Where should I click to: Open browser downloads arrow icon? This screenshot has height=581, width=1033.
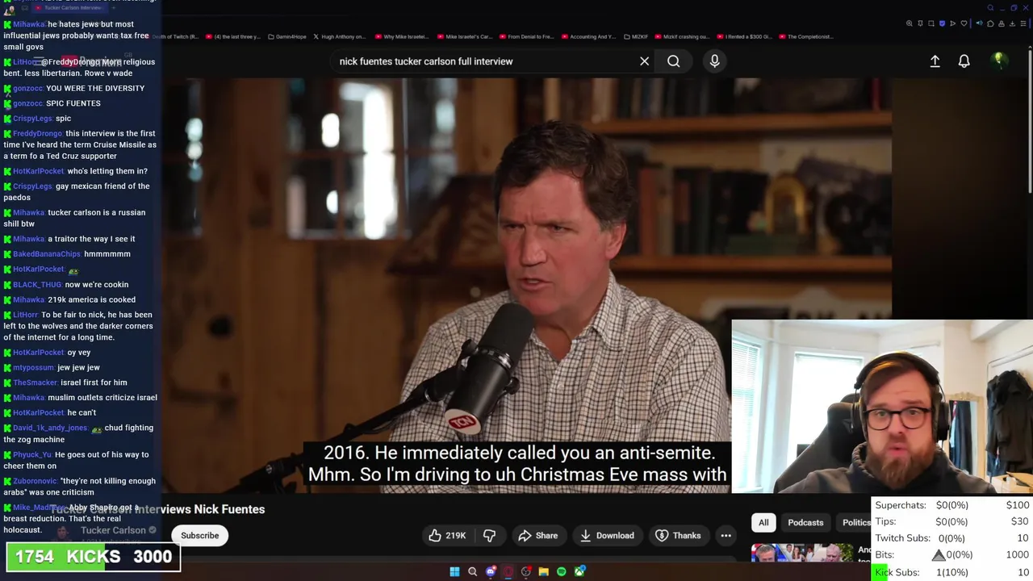point(1012,23)
